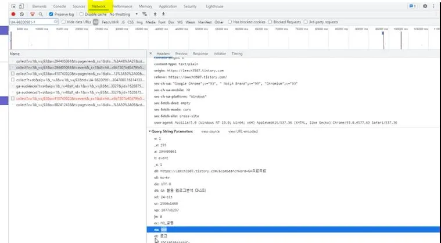Open network conditions wifi icon

coord(145,14)
